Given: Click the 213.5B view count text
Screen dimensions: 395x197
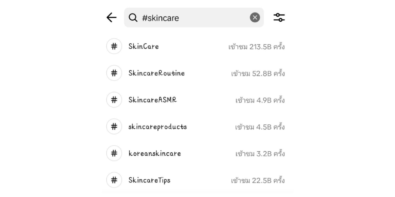Looking at the screenshot, I should [x=256, y=47].
